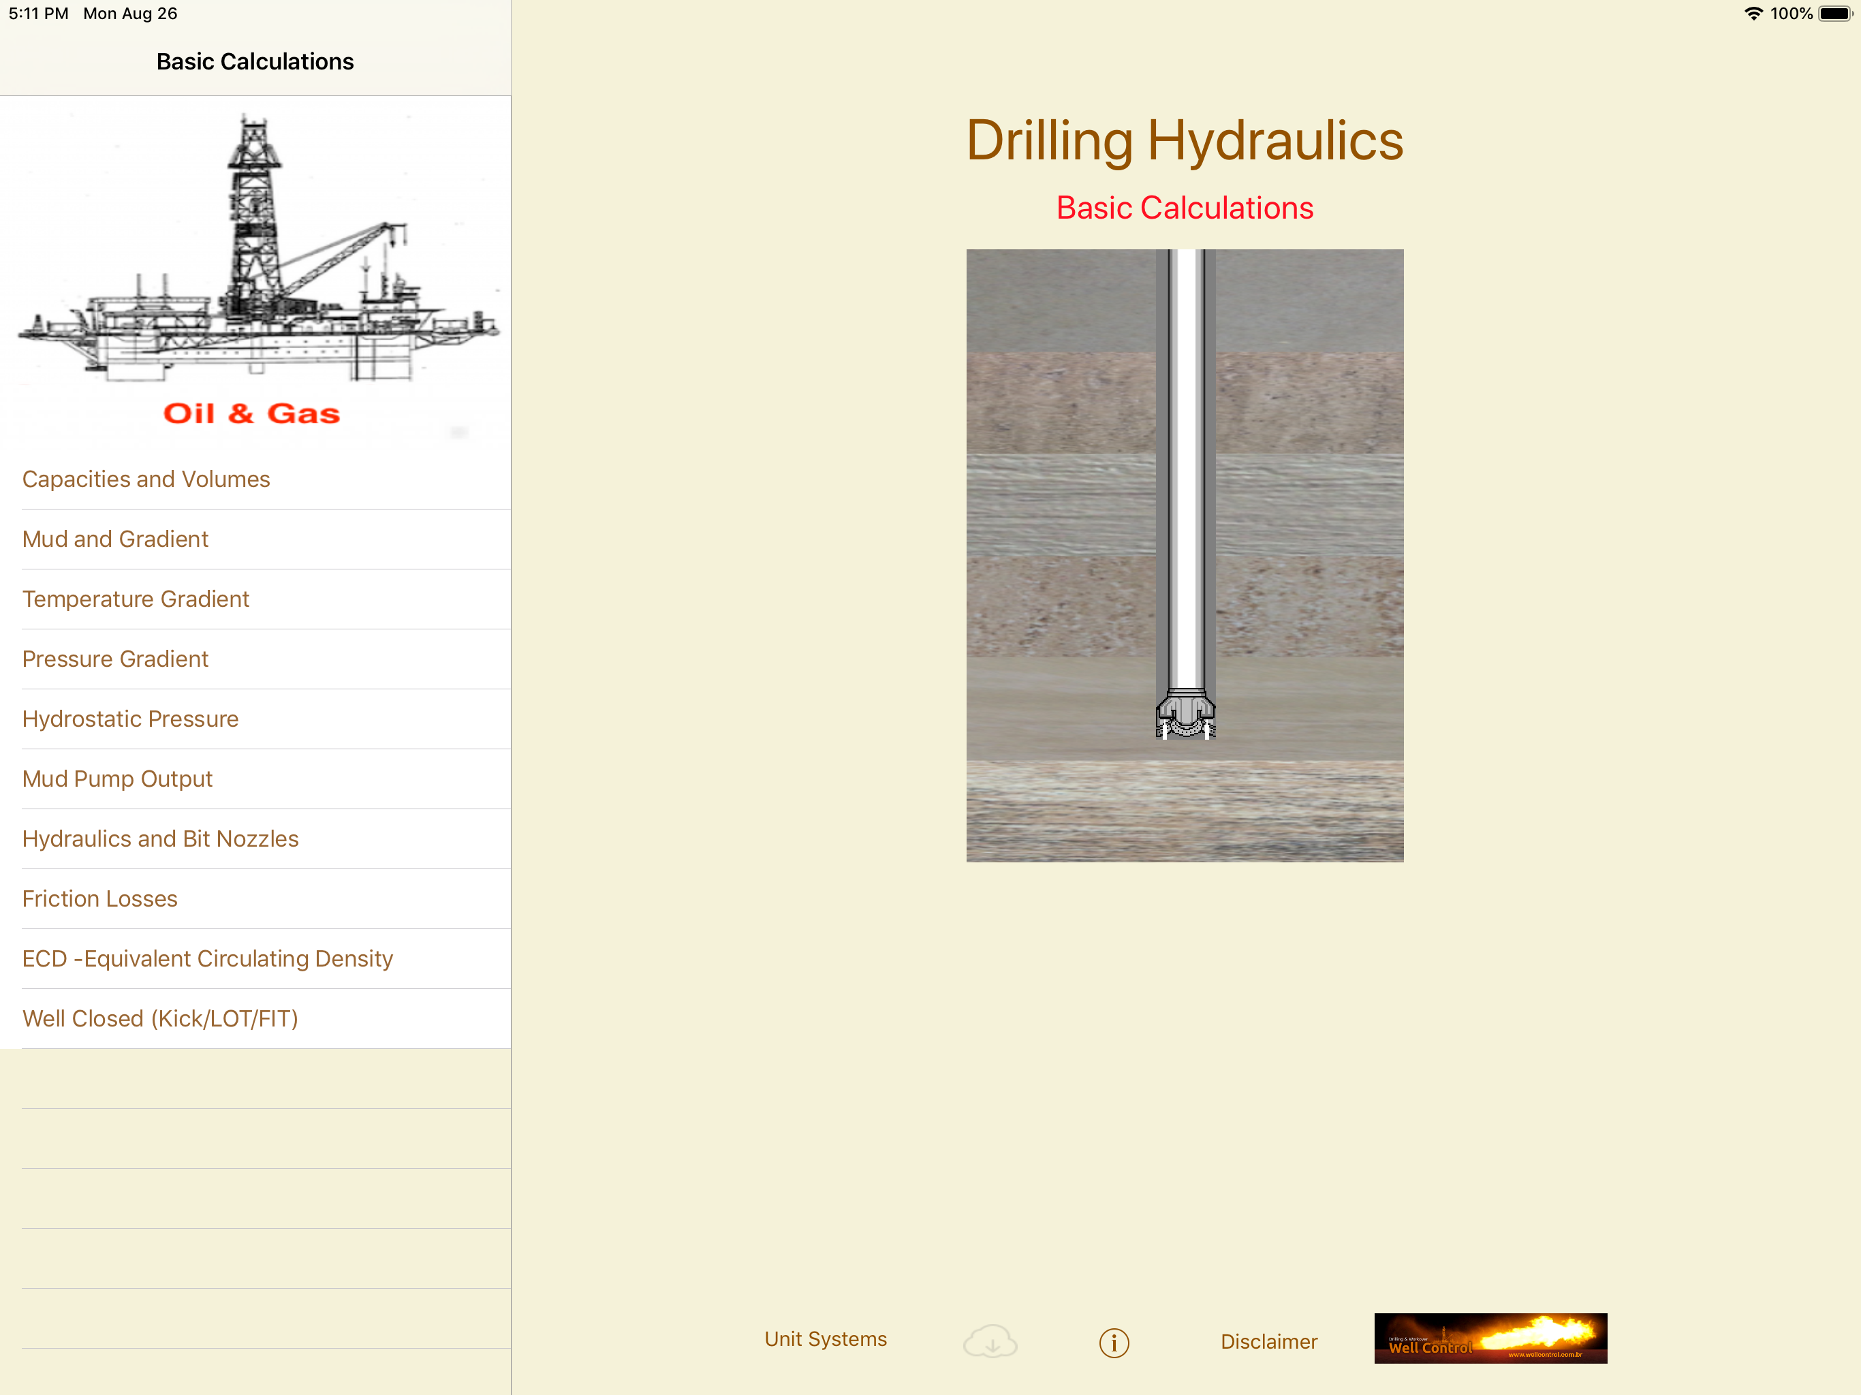Tap the Well Control banner logo
The width and height of the screenshot is (1861, 1395).
pos(1490,1338)
